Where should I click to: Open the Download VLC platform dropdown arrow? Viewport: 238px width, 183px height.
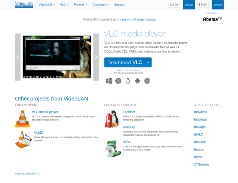pyautogui.click(x=148, y=62)
